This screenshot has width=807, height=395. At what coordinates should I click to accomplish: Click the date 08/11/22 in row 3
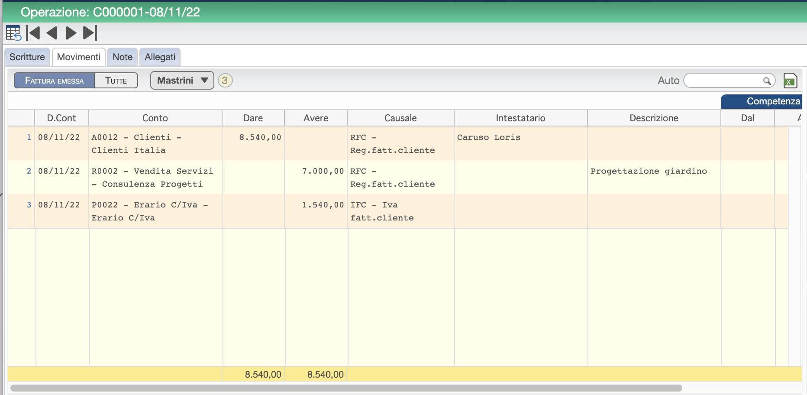[59, 205]
